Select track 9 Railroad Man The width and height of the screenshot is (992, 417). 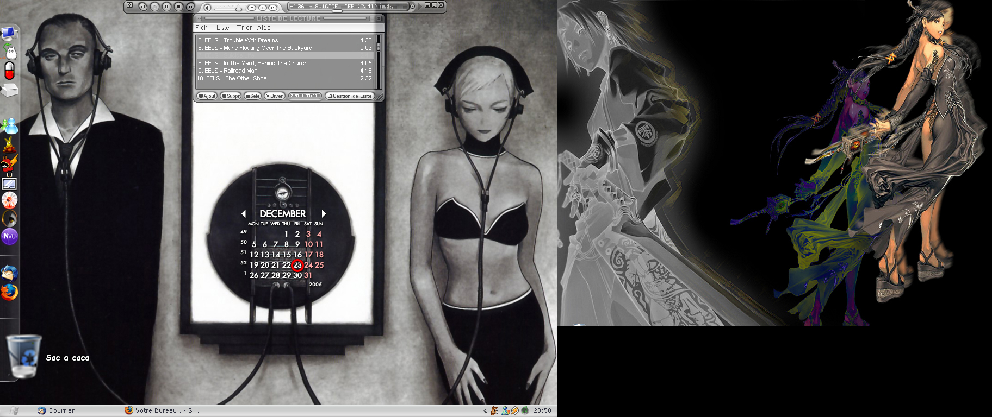285,71
